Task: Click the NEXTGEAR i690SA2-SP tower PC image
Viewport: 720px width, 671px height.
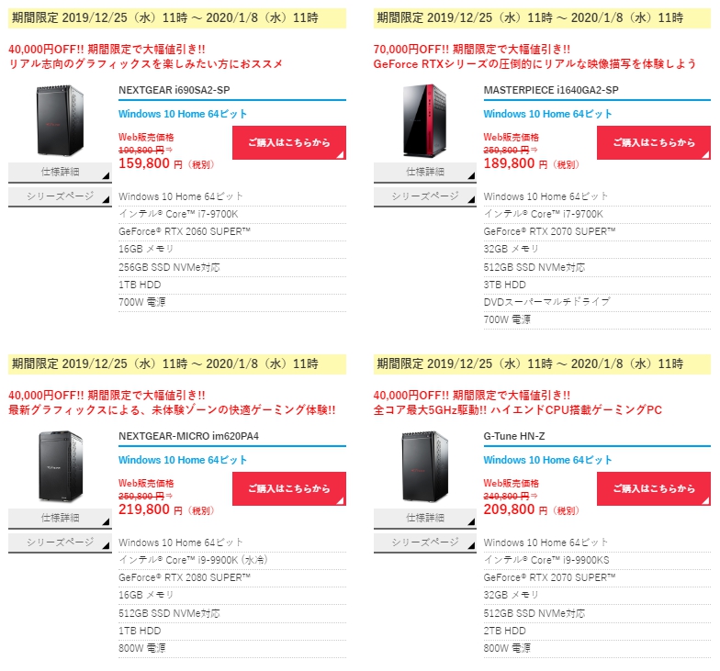Action: pyautogui.click(x=60, y=120)
